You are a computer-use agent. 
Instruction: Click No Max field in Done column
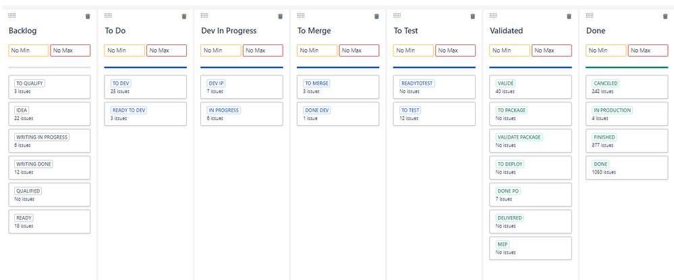click(648, 50)
